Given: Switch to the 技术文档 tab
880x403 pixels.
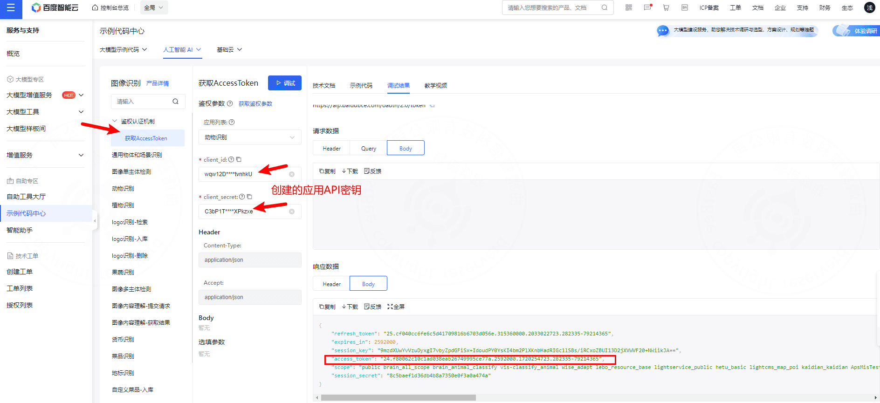Looking at the screenshot, I should click(x=324, y=85).
